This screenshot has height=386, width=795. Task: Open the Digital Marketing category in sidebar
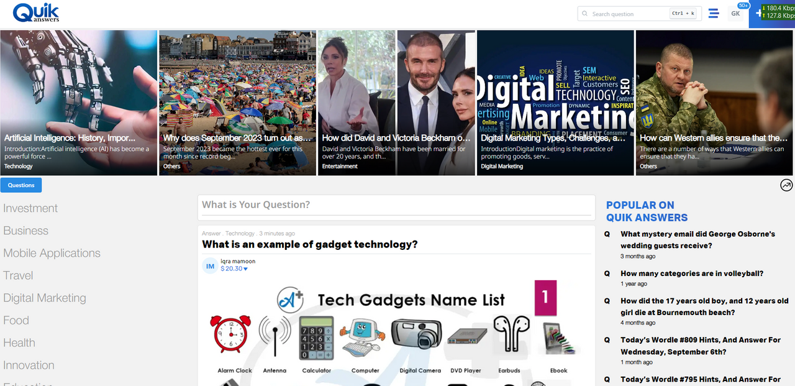coord(45,298)
